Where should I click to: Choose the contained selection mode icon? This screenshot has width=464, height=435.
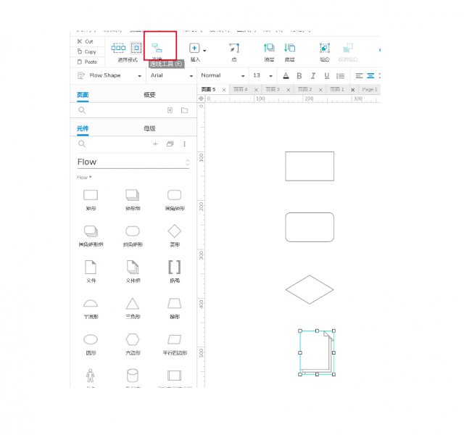point(136,48)
